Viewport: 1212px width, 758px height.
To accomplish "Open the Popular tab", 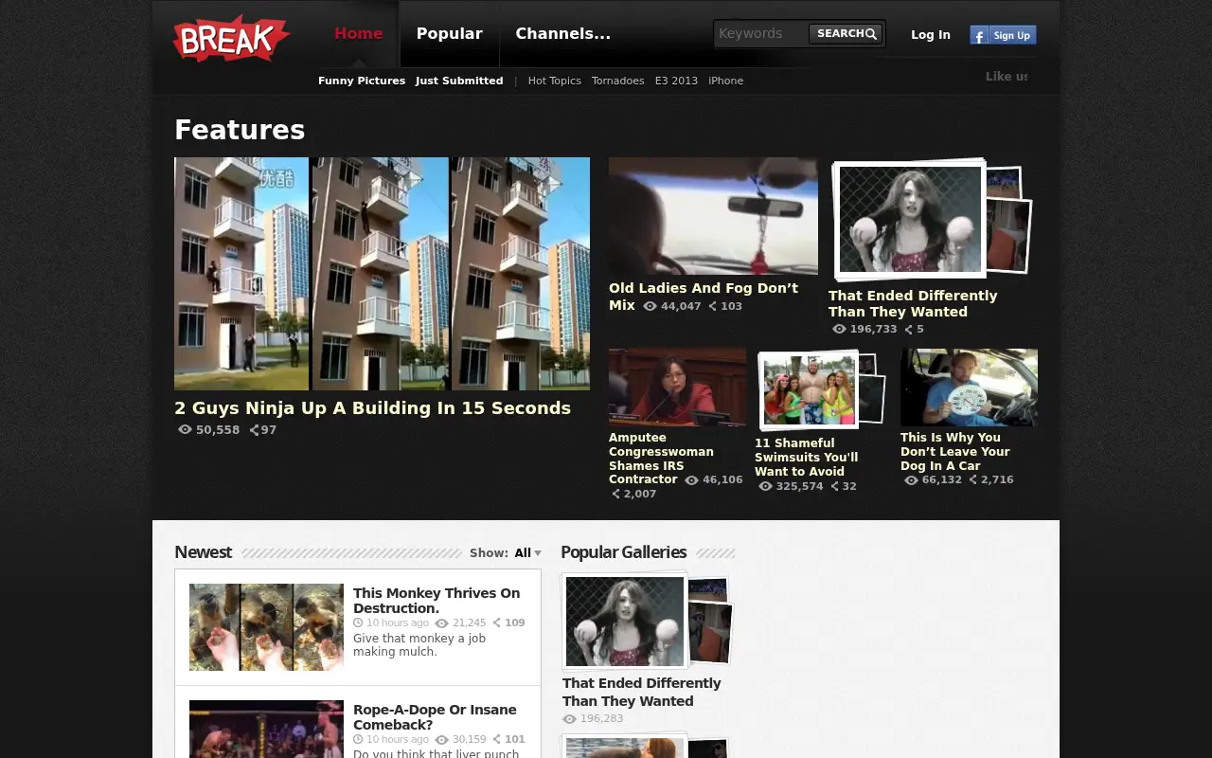I will [x=450, y=33].
